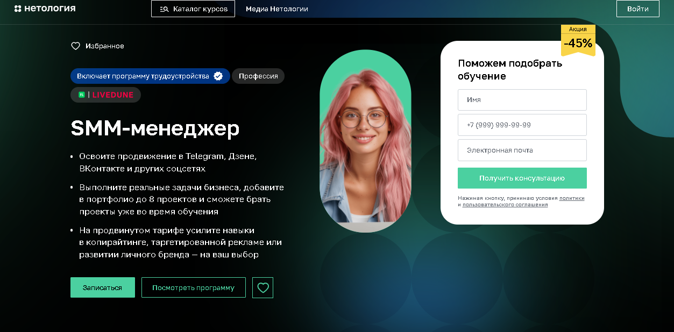Open Медиа Нетологии link
This screenshot has width=674, height=332.
pos(277,9)
